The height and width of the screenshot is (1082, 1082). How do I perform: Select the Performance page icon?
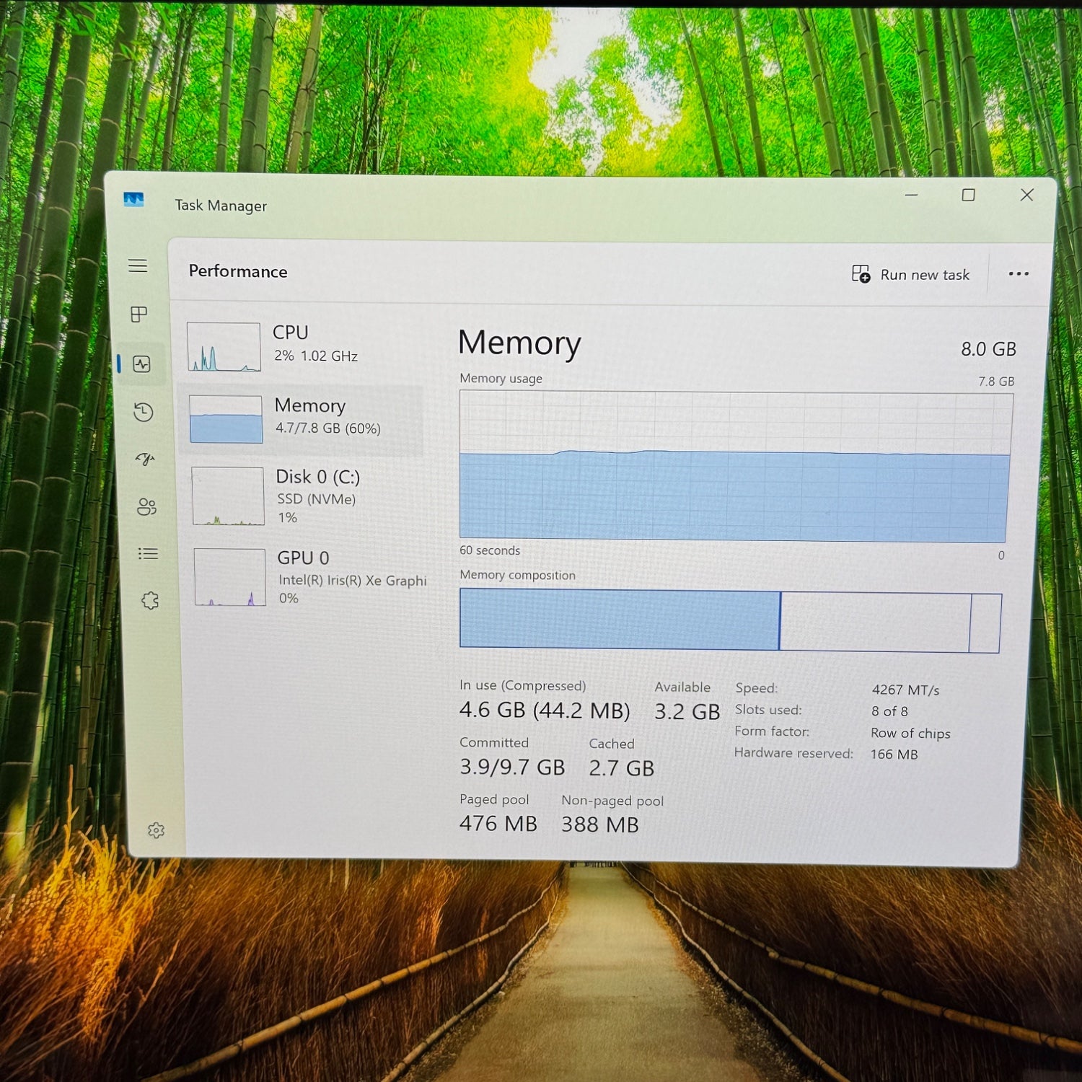coord(142,364)
